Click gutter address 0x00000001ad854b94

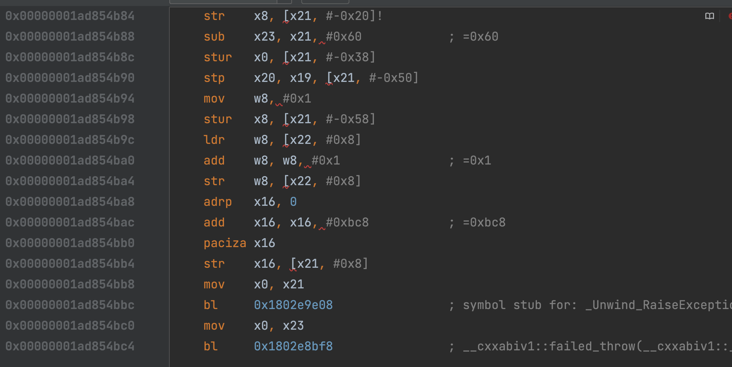[70, 99]
